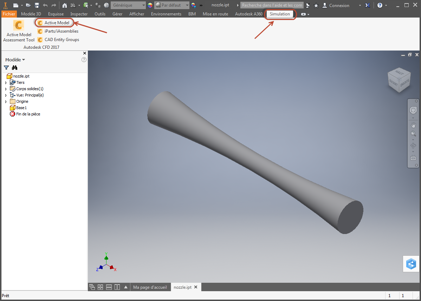The height and width of the screenshot is (301, 421).
Task: Switch to the Esquisse tab
Action: click(56, 14)
